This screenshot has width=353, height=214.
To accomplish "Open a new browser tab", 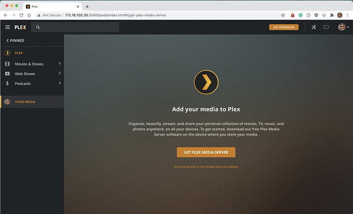I will [87, 7].
